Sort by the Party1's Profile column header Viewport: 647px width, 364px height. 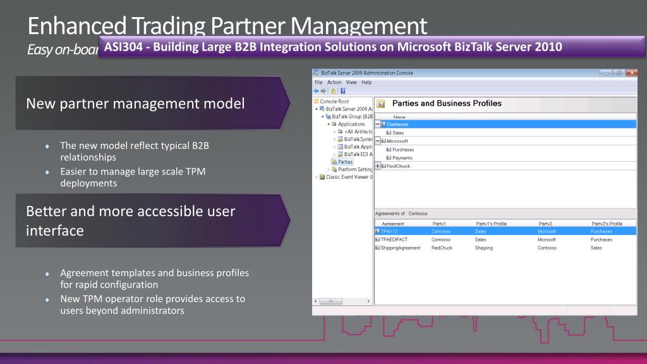coord(491,224)
